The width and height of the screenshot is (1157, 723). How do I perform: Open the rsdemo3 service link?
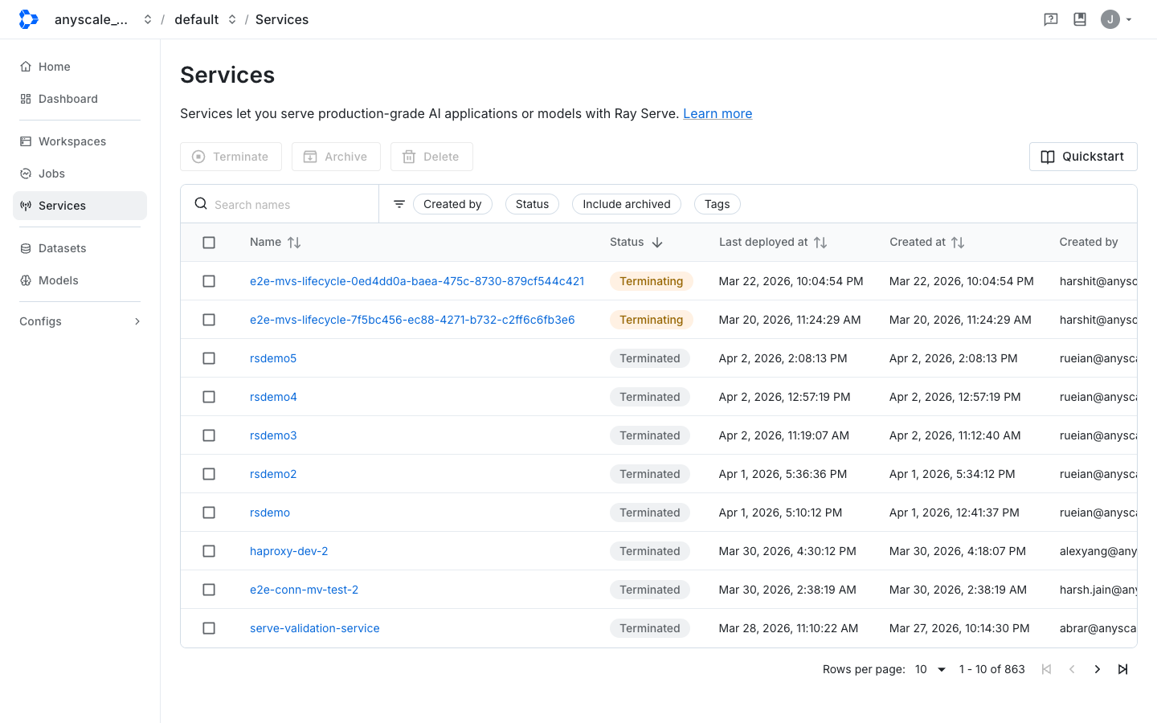[x=273, y=435]
